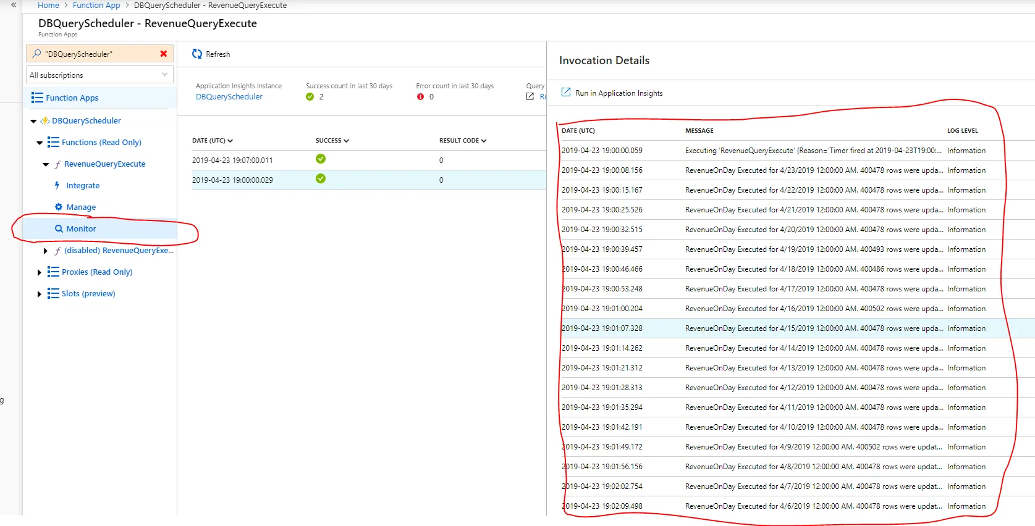Collapse the Functions (Read Only) node
Image resolution: width=1035 pixels, height=526 pixels.
[x=40, y=143]
